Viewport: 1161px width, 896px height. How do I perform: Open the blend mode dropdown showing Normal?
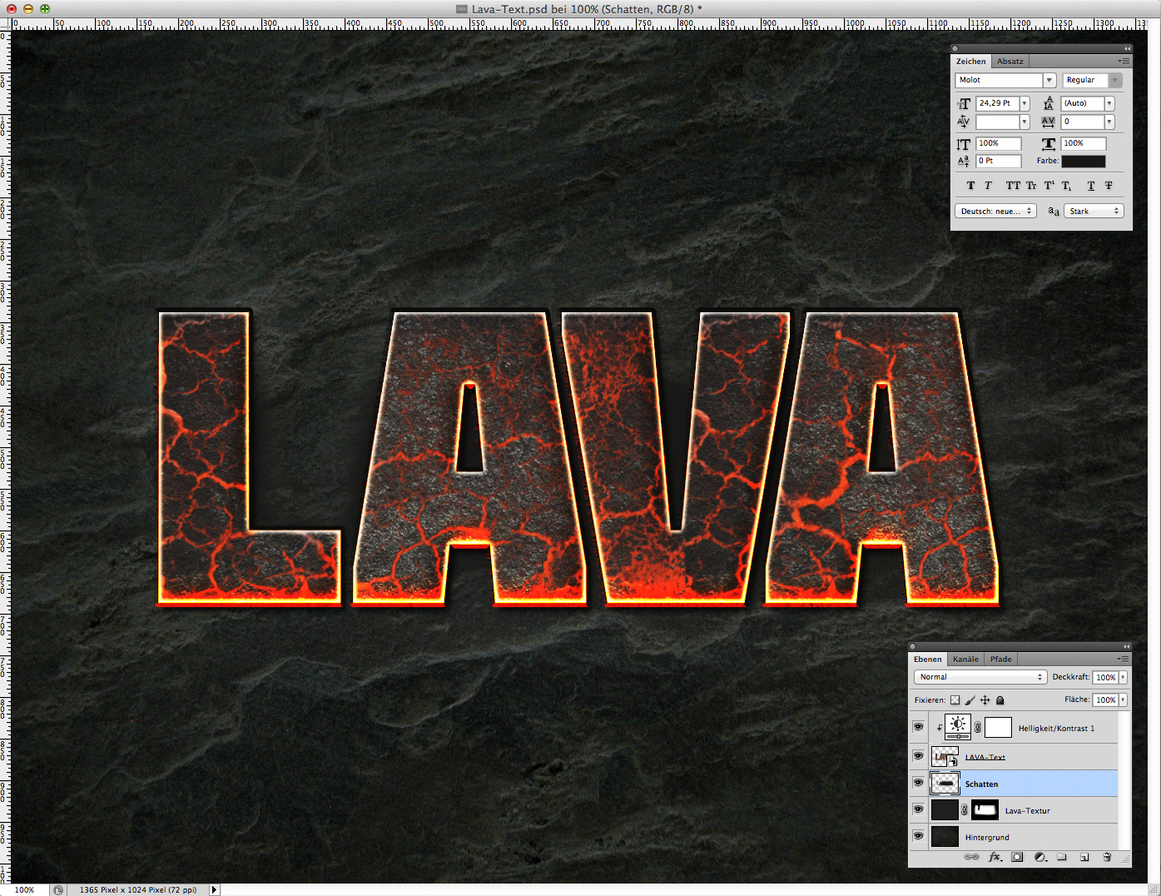tap(980, 677)
